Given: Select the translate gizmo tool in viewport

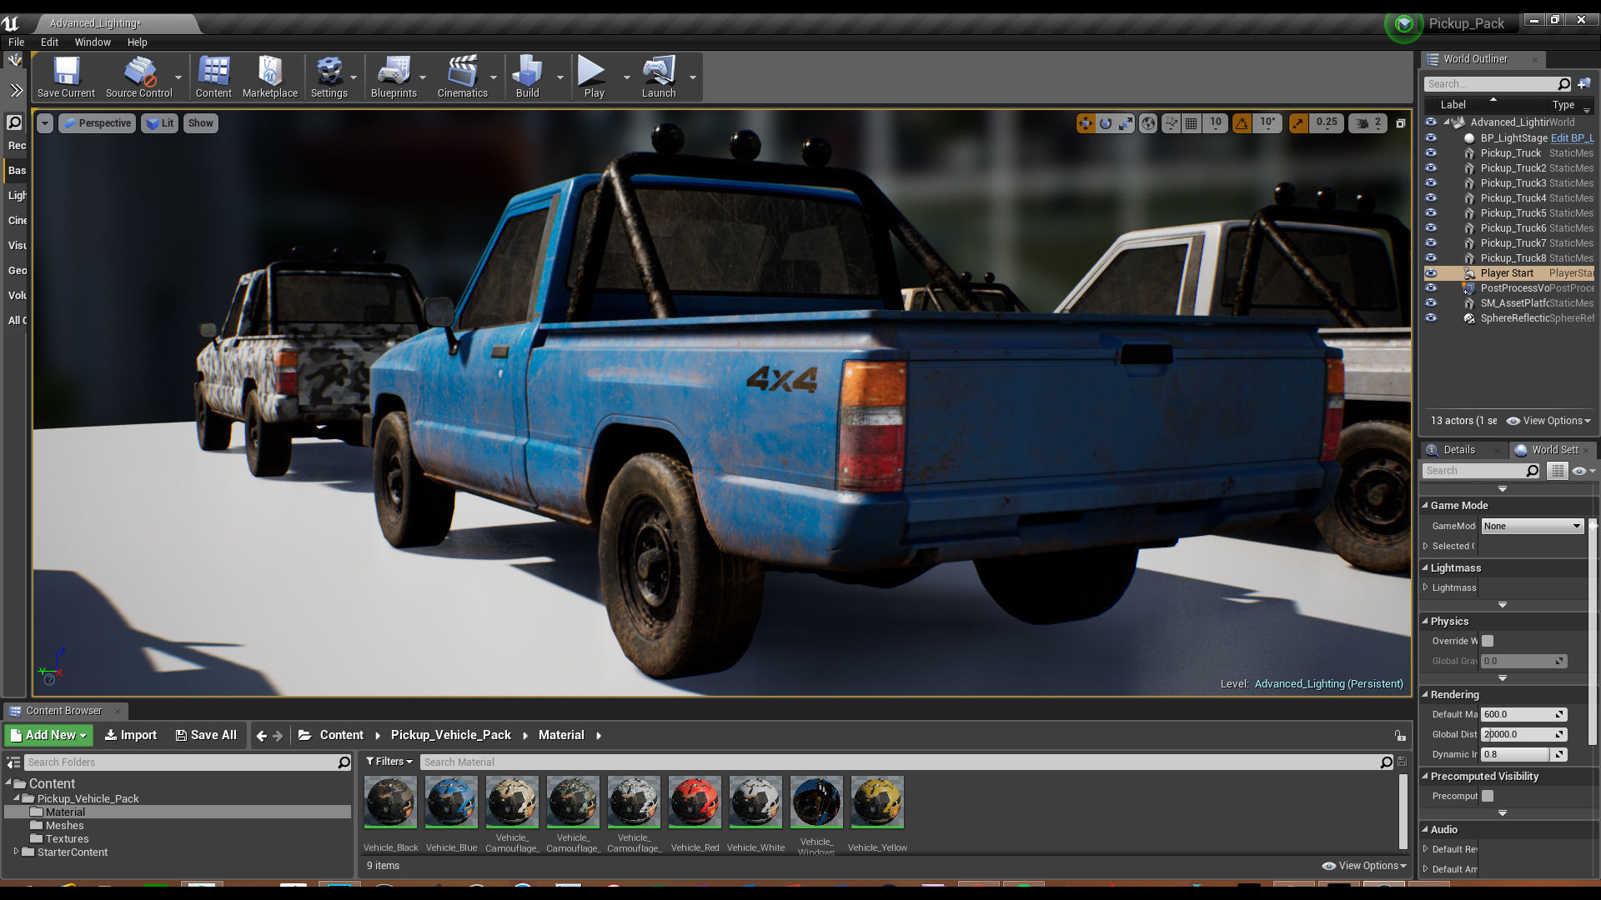Looking at the screenshot, I should click(x=1085, y=123).
